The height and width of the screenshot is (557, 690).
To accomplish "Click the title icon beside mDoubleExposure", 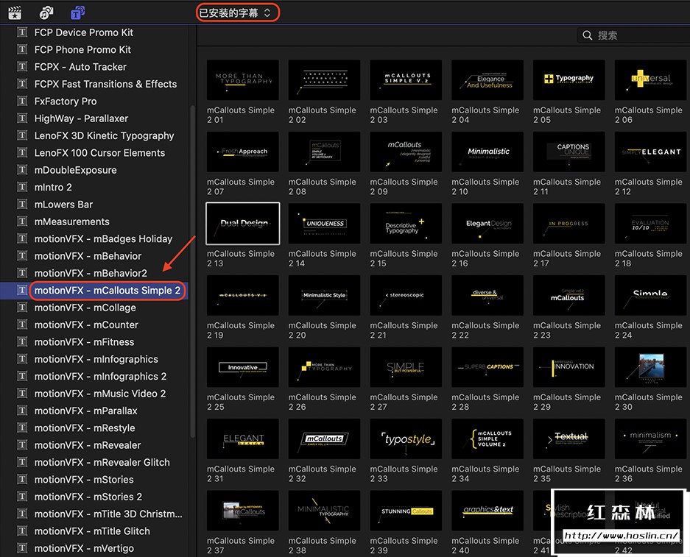I will pyautogui.click(x=22, y=170).
